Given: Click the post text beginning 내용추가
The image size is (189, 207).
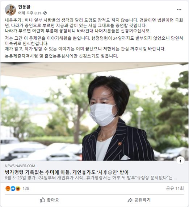Looking at the screenshot, I should point(94,25).
